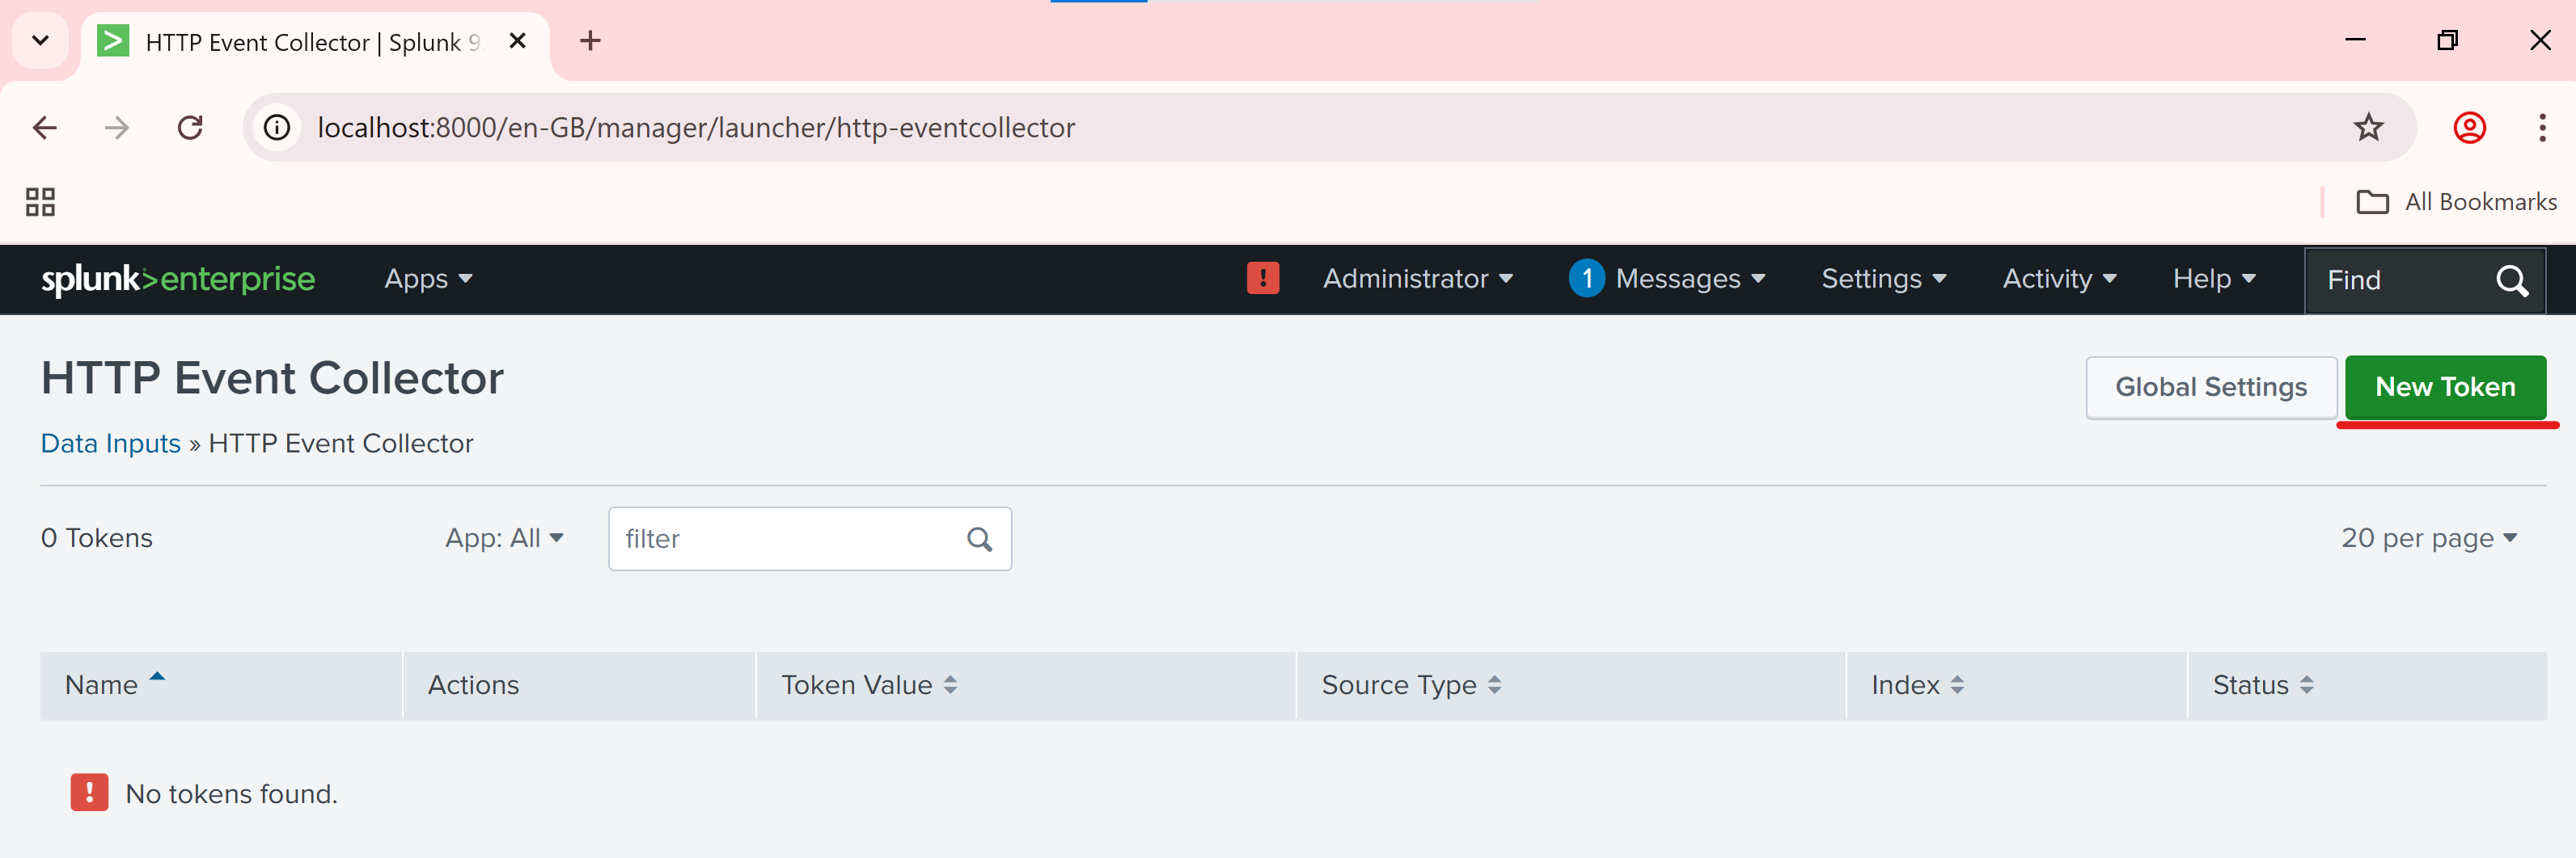Open the Settings menu
The height and width of the screenshot is (858, 2576).
(x=1883, y=279)
